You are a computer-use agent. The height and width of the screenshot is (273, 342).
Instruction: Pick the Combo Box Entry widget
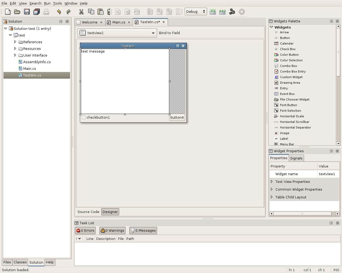pyautogui.click(x=293, y=71)
